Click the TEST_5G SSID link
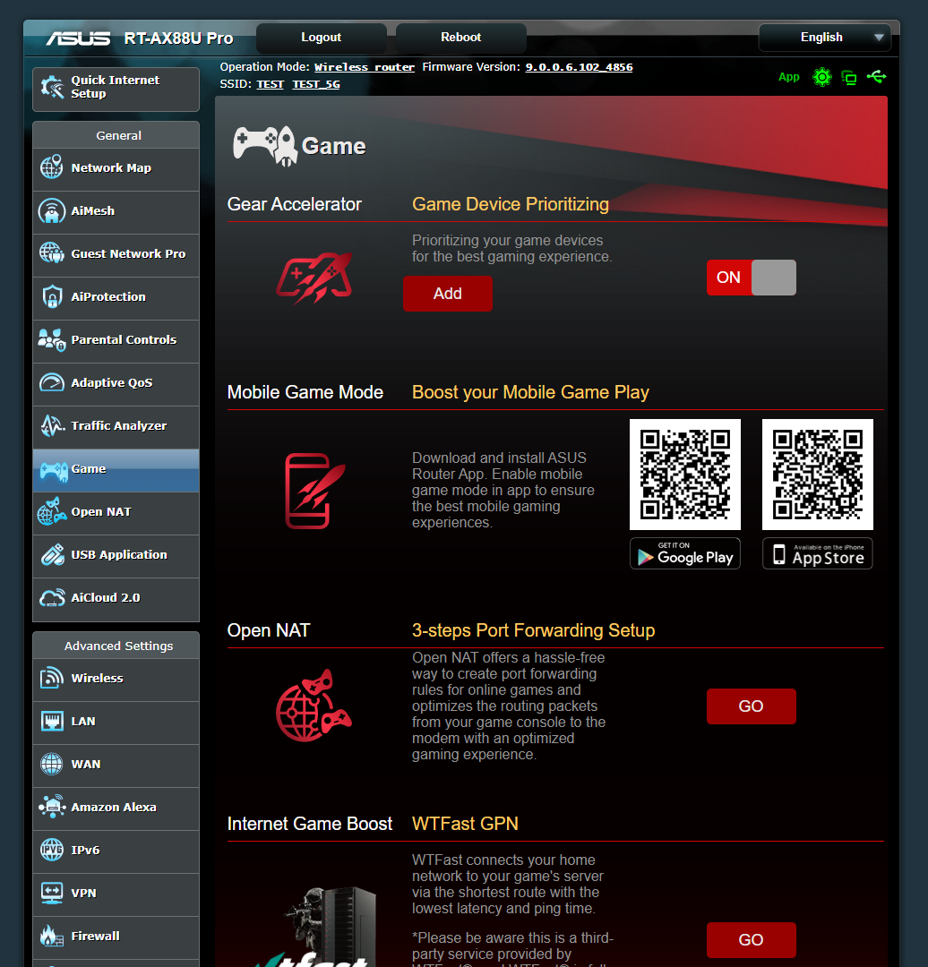This screenshot has height=967, width=928. (x=316, y=84)
